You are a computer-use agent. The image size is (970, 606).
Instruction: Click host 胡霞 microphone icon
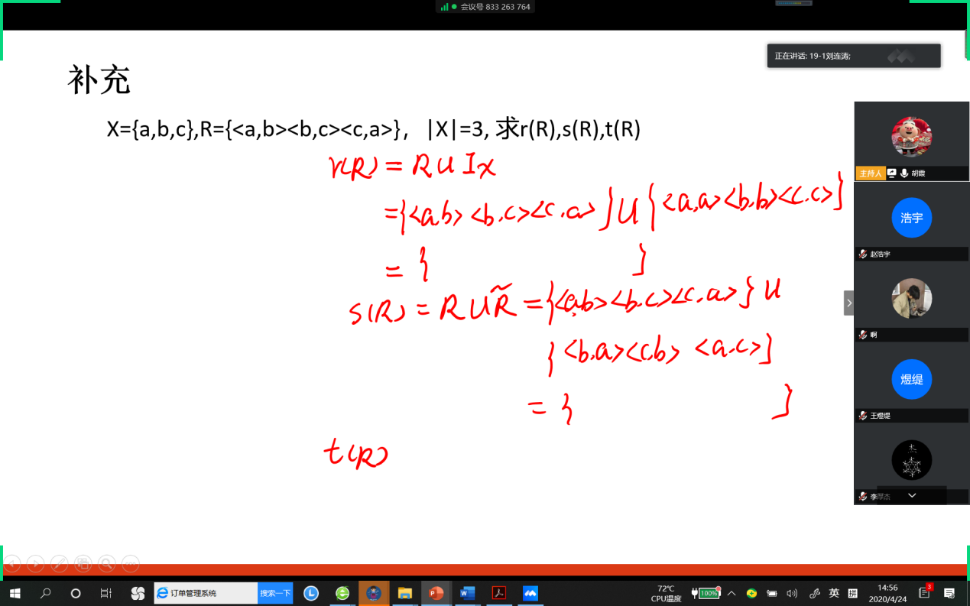(x=904, y=173)
